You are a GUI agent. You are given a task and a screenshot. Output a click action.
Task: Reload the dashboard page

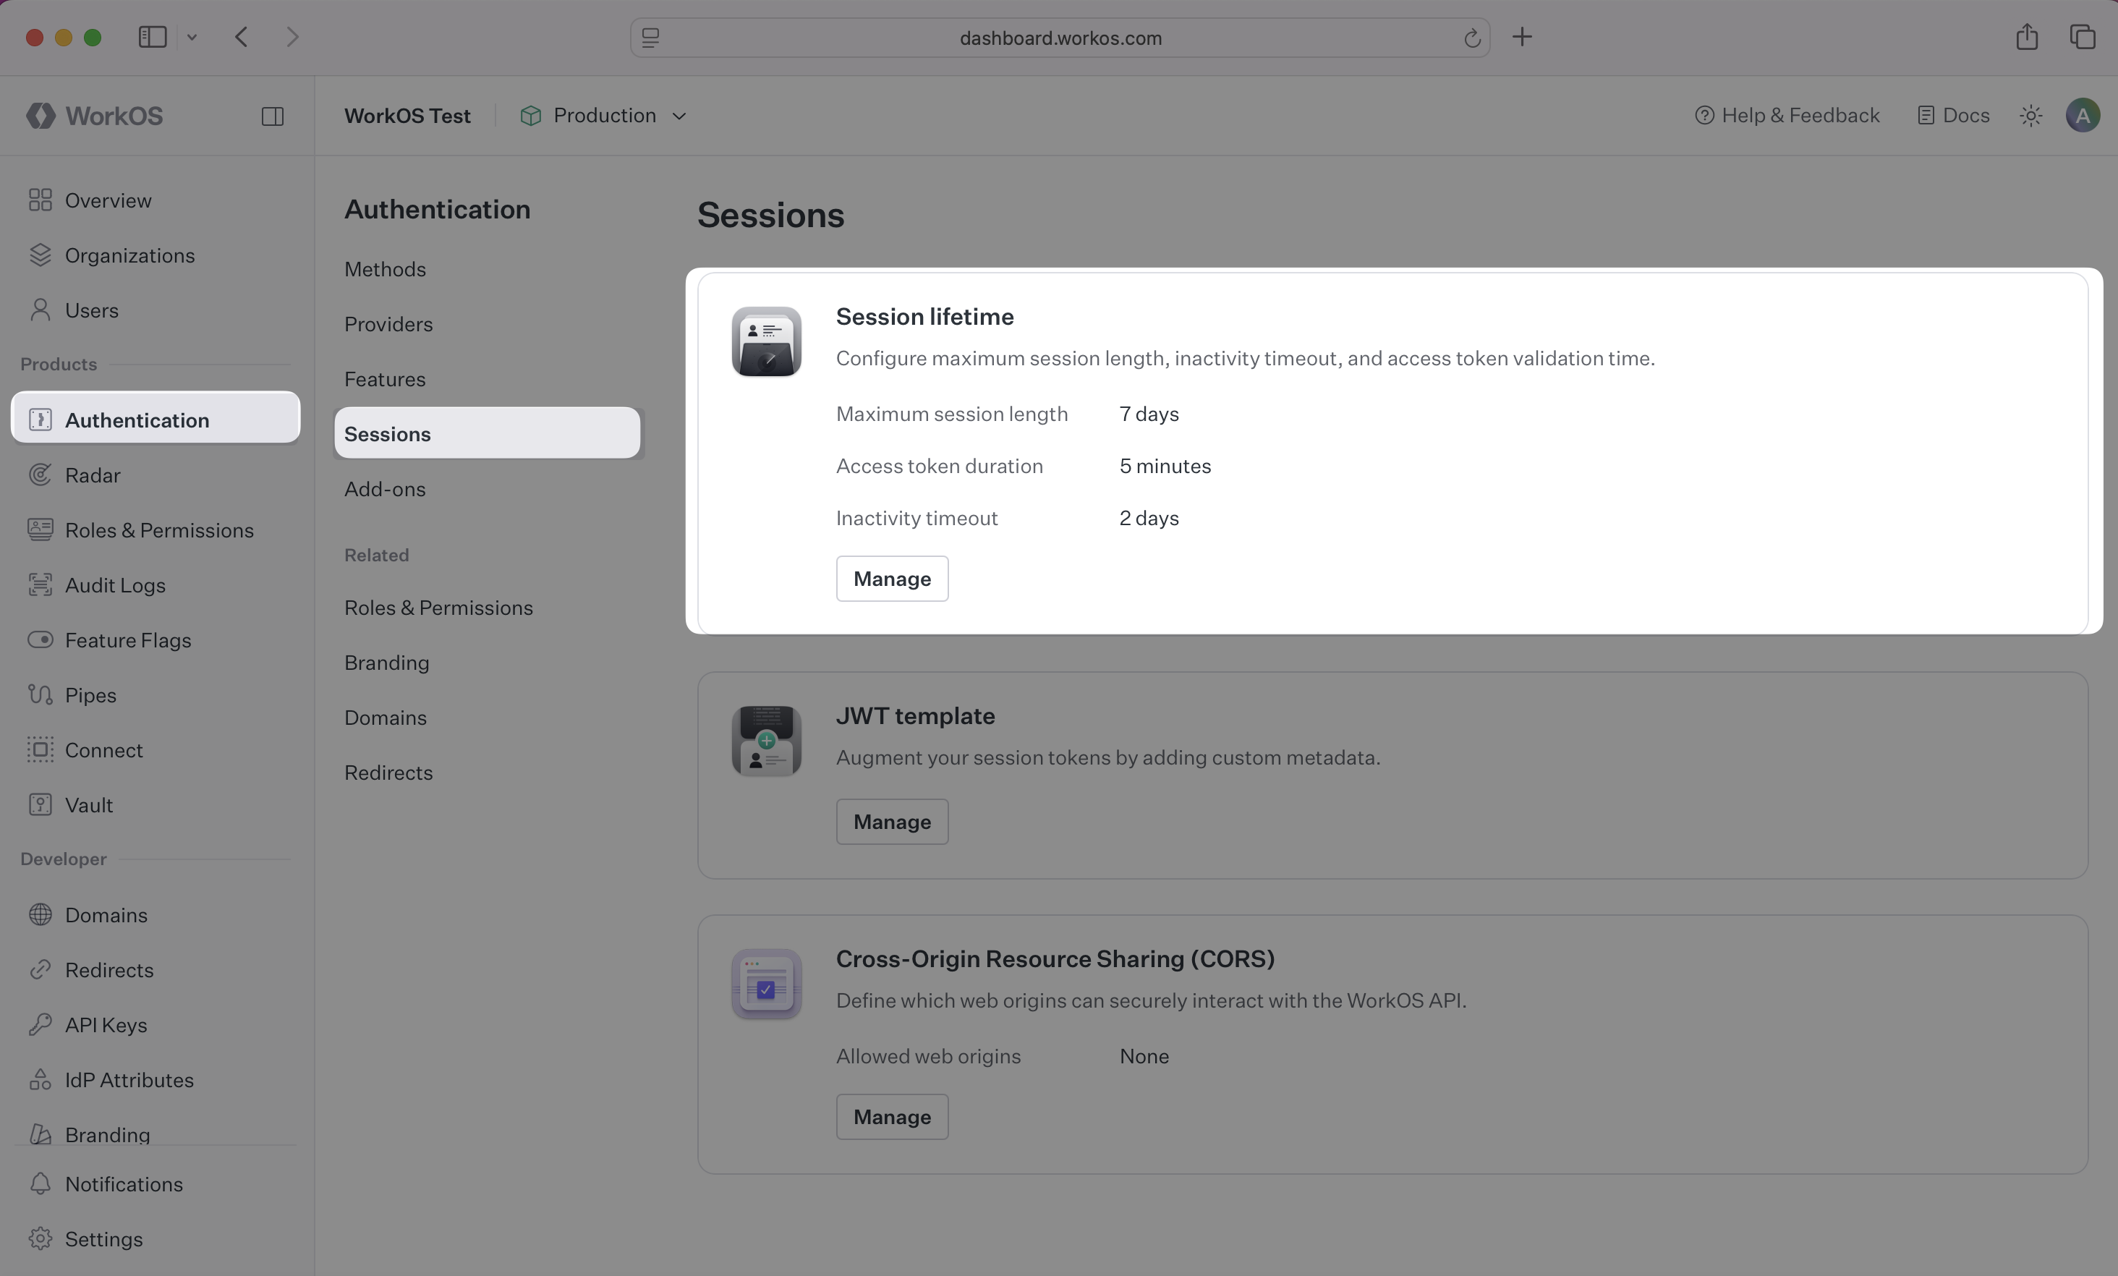[1473, 37]
